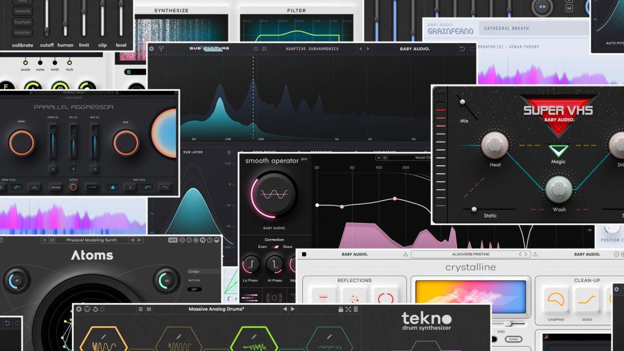Step to the next Tekno preset arrow
The height and width of the screenshot is (351, 624).
(x=293, y=309)
